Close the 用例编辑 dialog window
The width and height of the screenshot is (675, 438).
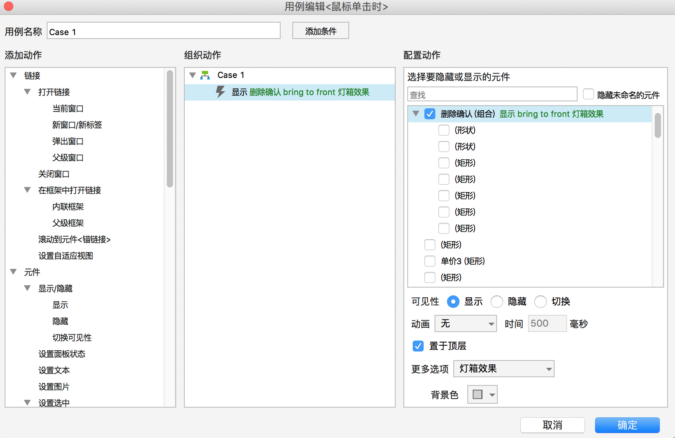pyautogui.click(x=8, y=6)
